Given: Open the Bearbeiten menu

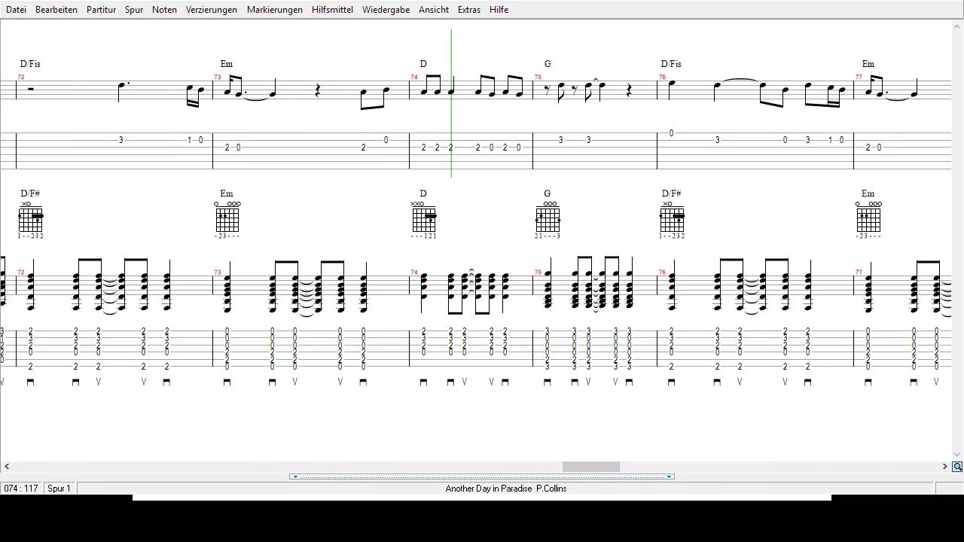Looking at the screenshot, I should (x=56, y=10).
